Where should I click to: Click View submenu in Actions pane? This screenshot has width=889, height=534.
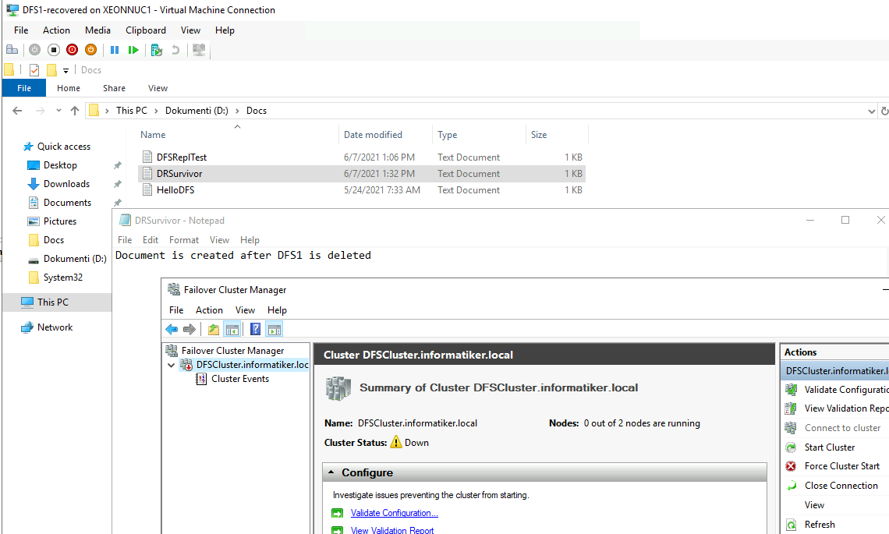pyautogui.click(x=814, y=504)
